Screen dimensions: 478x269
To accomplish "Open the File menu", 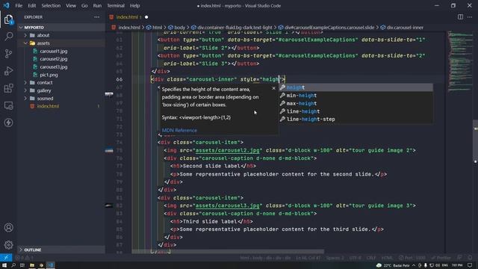I will 19,5.
